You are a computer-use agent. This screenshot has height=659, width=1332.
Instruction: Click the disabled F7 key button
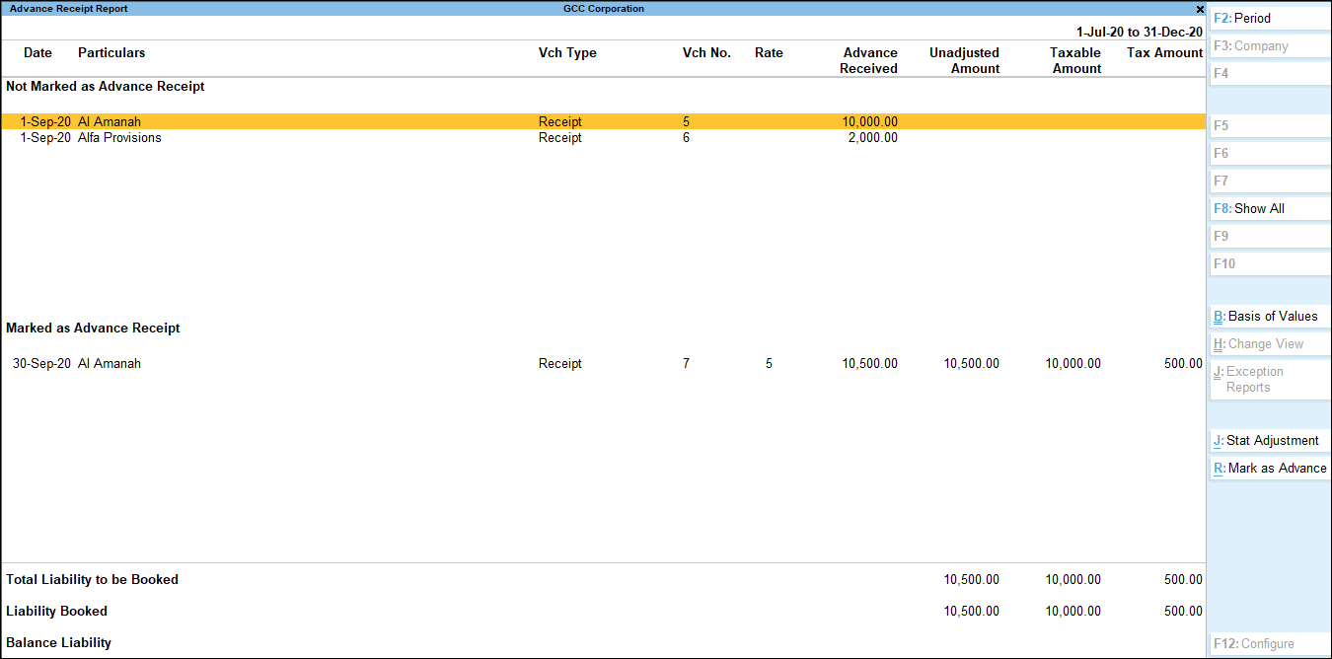[1270, 182]
